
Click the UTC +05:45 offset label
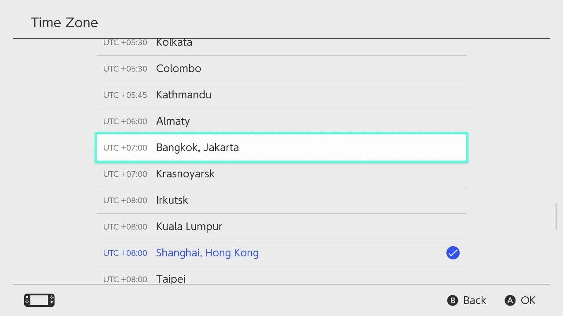tap(125, 95)
